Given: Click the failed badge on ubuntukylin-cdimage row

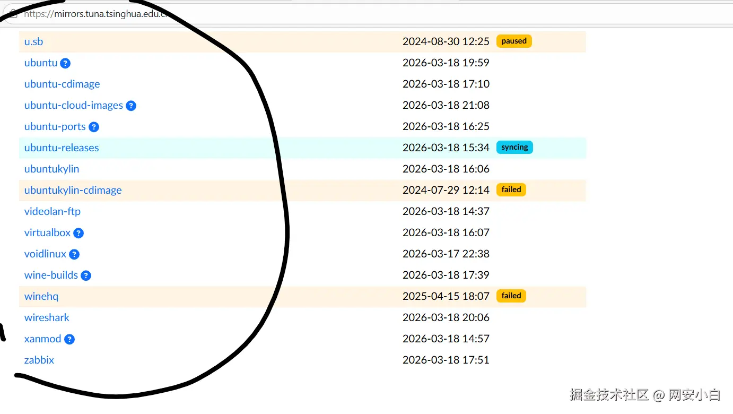Looking at the screenshot, I should 511,189.
